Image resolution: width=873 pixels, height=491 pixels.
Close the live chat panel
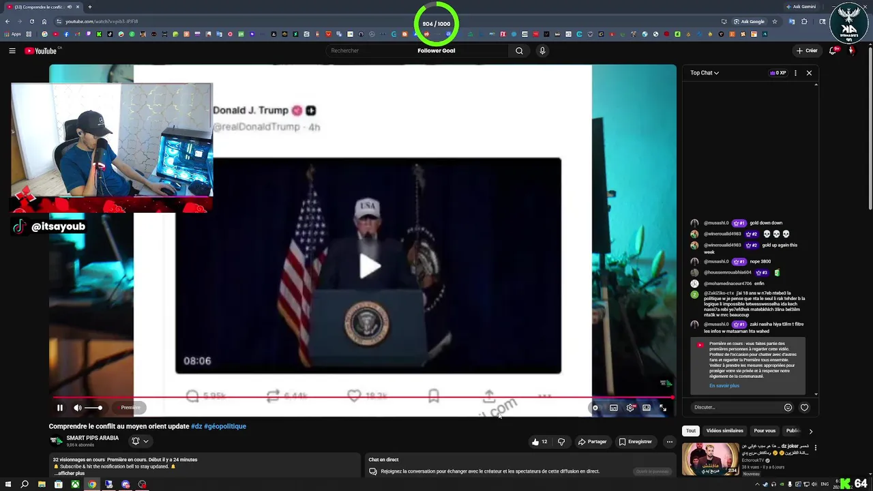(x=809, y=73)
